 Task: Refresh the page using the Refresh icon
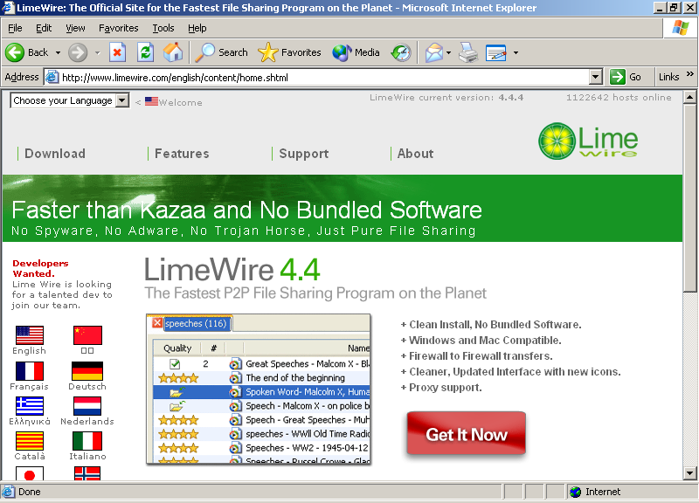pos(145,52)
